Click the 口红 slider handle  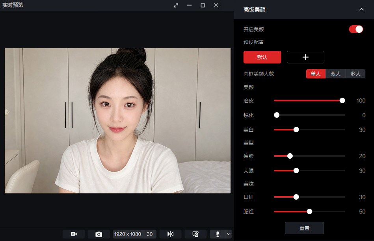(x=296, y=197)
